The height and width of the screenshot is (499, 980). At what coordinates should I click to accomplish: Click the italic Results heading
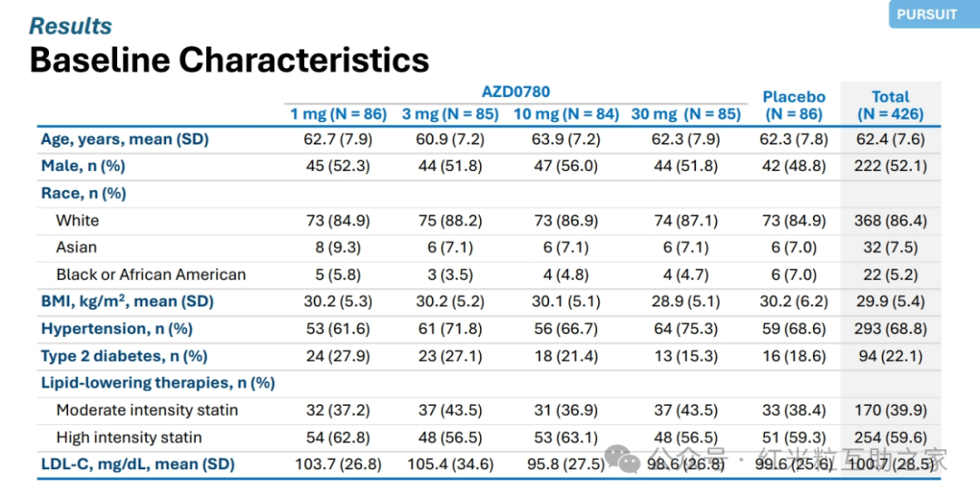pos(71,25)
